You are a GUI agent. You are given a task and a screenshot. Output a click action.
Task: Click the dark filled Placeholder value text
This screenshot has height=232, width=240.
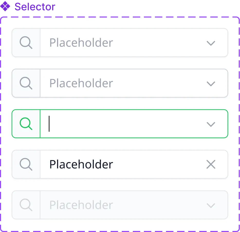tap(81, 164)
